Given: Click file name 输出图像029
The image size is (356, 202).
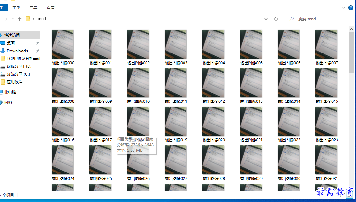Looking at the screenshot, I should [251, 178].
